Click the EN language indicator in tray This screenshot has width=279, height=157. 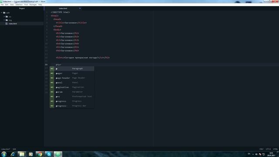(249, 154)
